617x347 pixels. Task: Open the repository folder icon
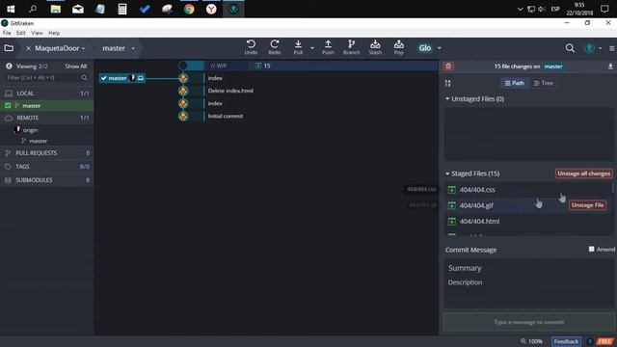(9, 48)
